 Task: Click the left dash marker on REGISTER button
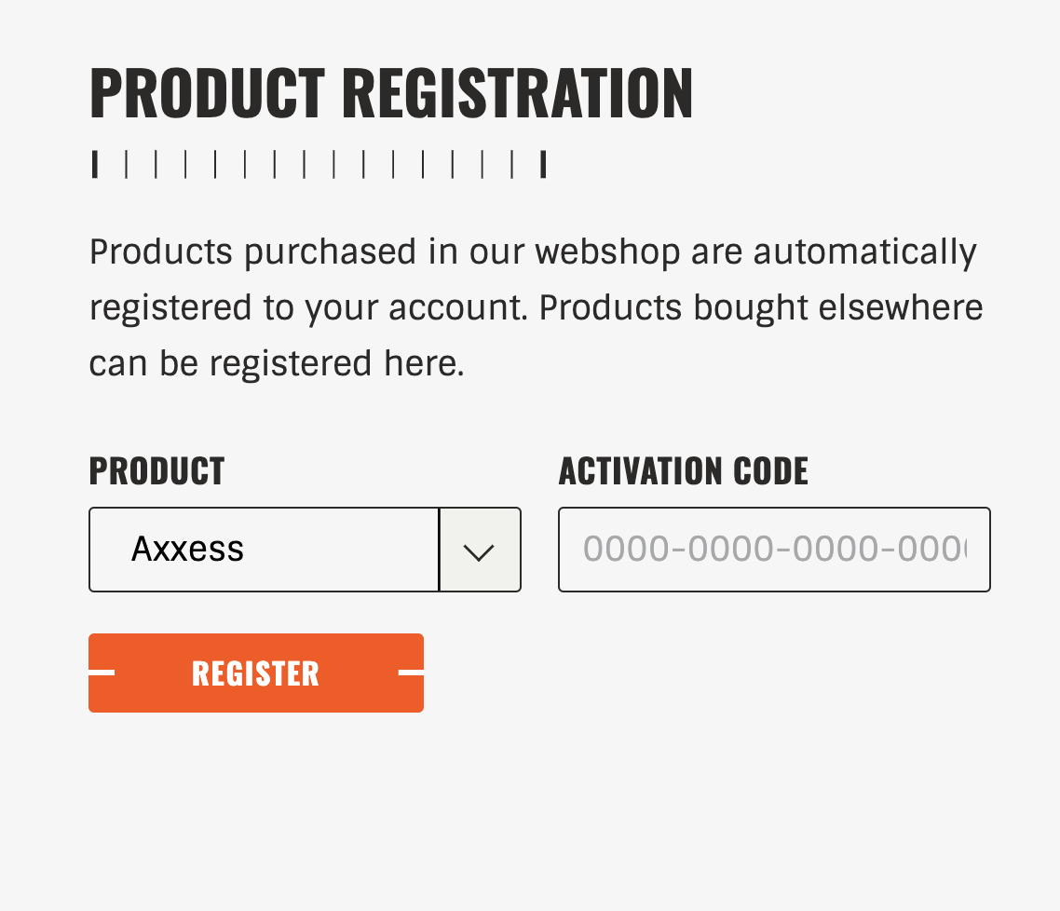click(x=102, y=673)
